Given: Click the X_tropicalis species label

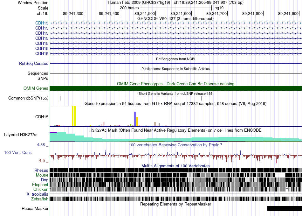Looking at the screenshot, I should click(38, 194).
